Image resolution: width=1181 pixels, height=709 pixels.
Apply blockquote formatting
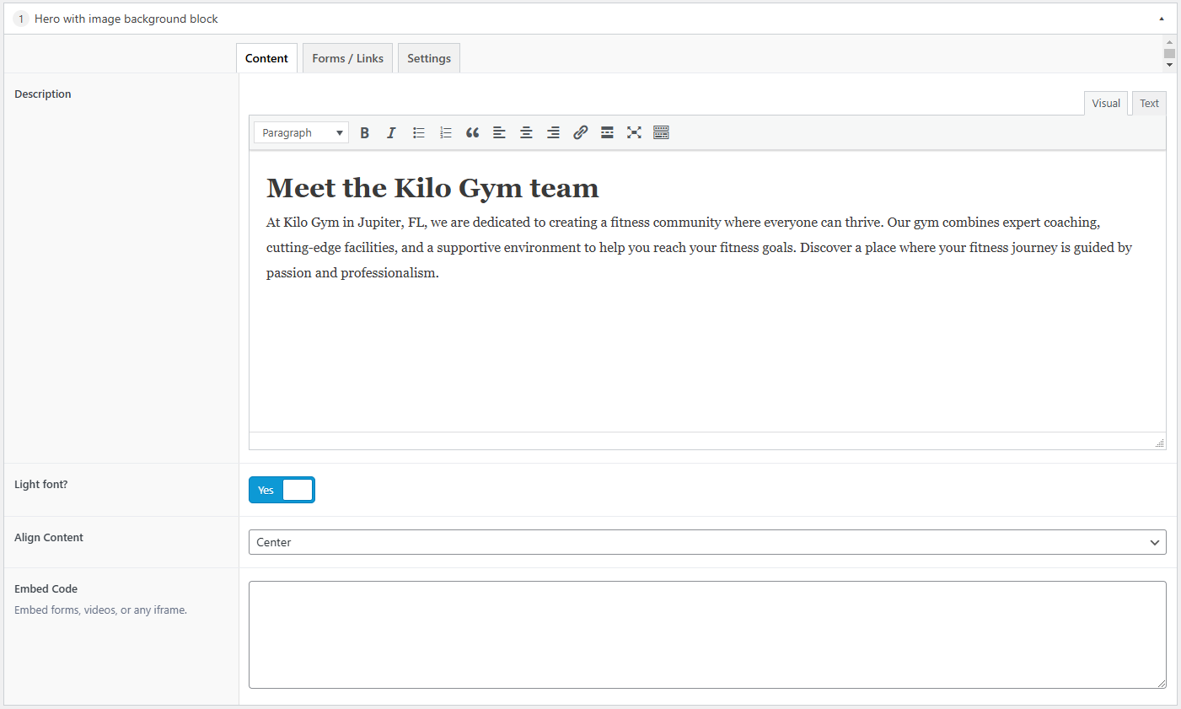[x=472, y=132]
